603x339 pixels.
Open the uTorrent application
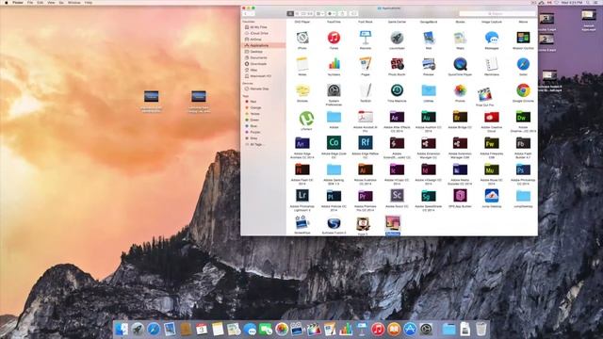[306, 119]
